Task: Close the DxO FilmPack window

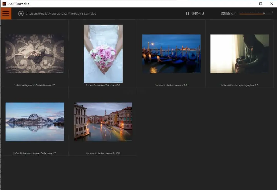Action: (272, 4)
